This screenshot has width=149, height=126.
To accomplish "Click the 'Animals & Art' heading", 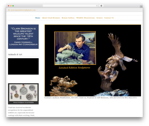I will tap(15, 55).
